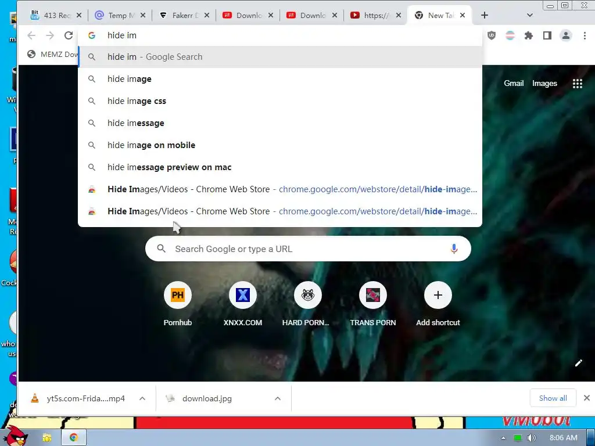The image size is (595, 446).
Task: Open the TRANS PORN shortcut tile
Action: coord(373,304)
